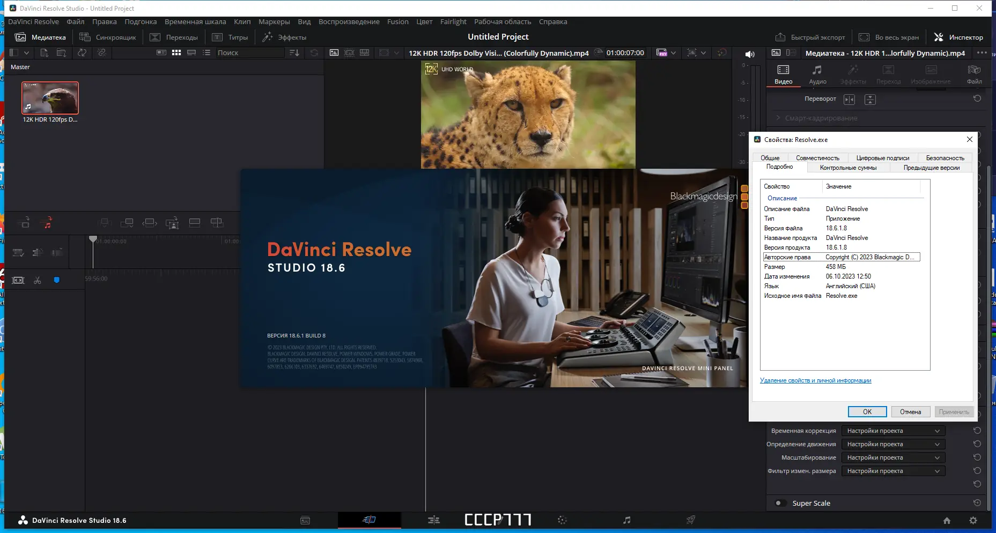Open the Эффекты panel in the top toolbar
This screenshot has height=533, width=996.
(284, 37)
